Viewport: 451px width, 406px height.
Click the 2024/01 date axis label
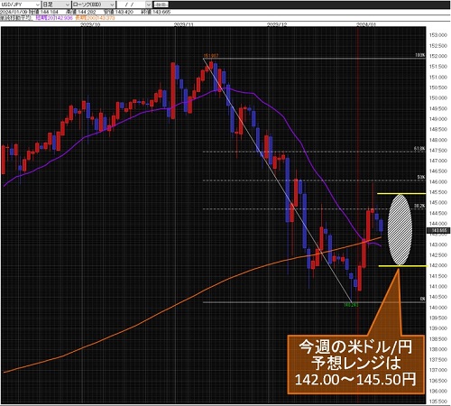click(366, 24)
